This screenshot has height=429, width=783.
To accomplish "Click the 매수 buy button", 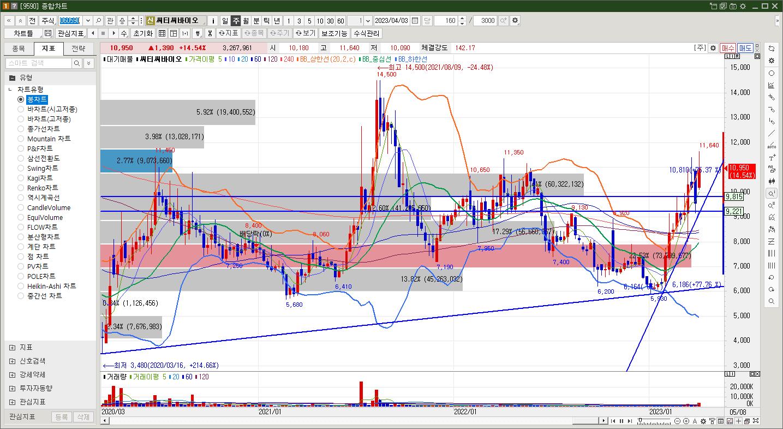I will (x=728, y=48).
